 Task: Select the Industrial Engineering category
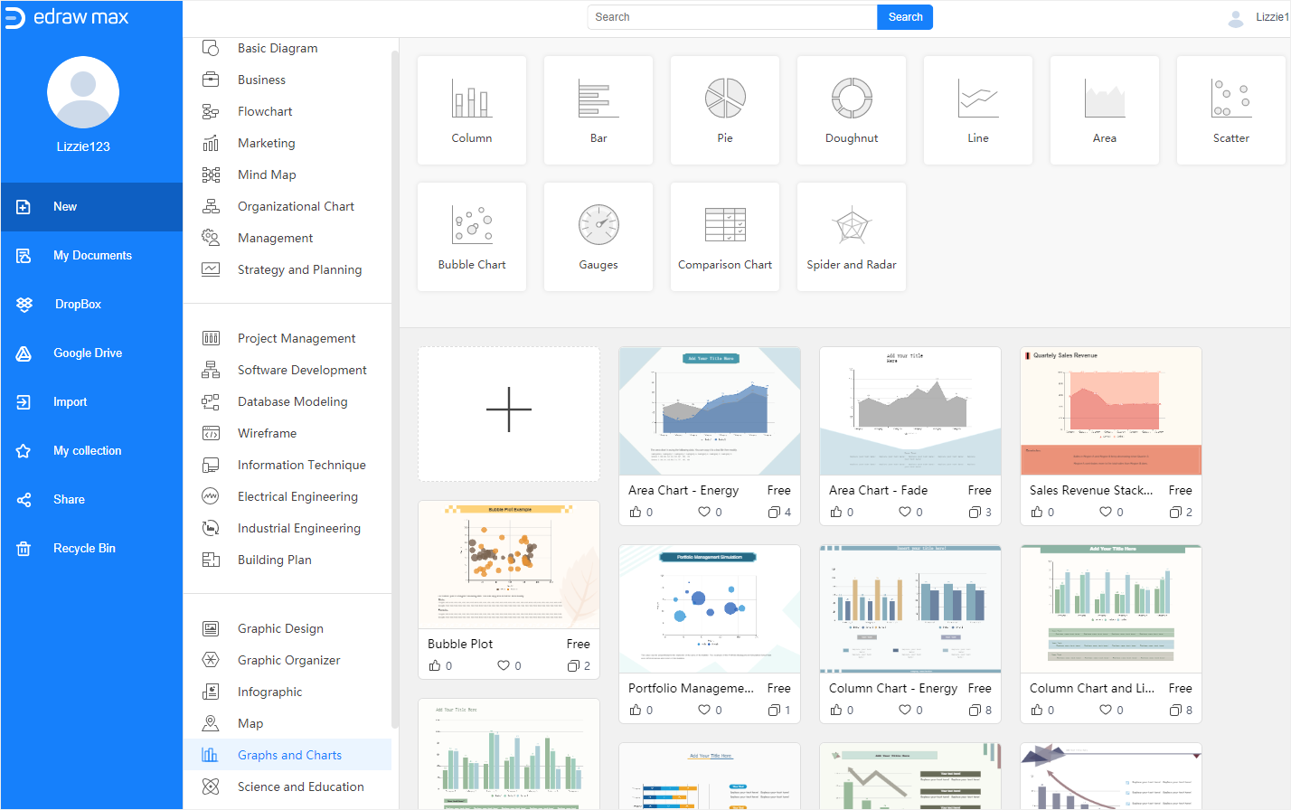coord(287,528)
